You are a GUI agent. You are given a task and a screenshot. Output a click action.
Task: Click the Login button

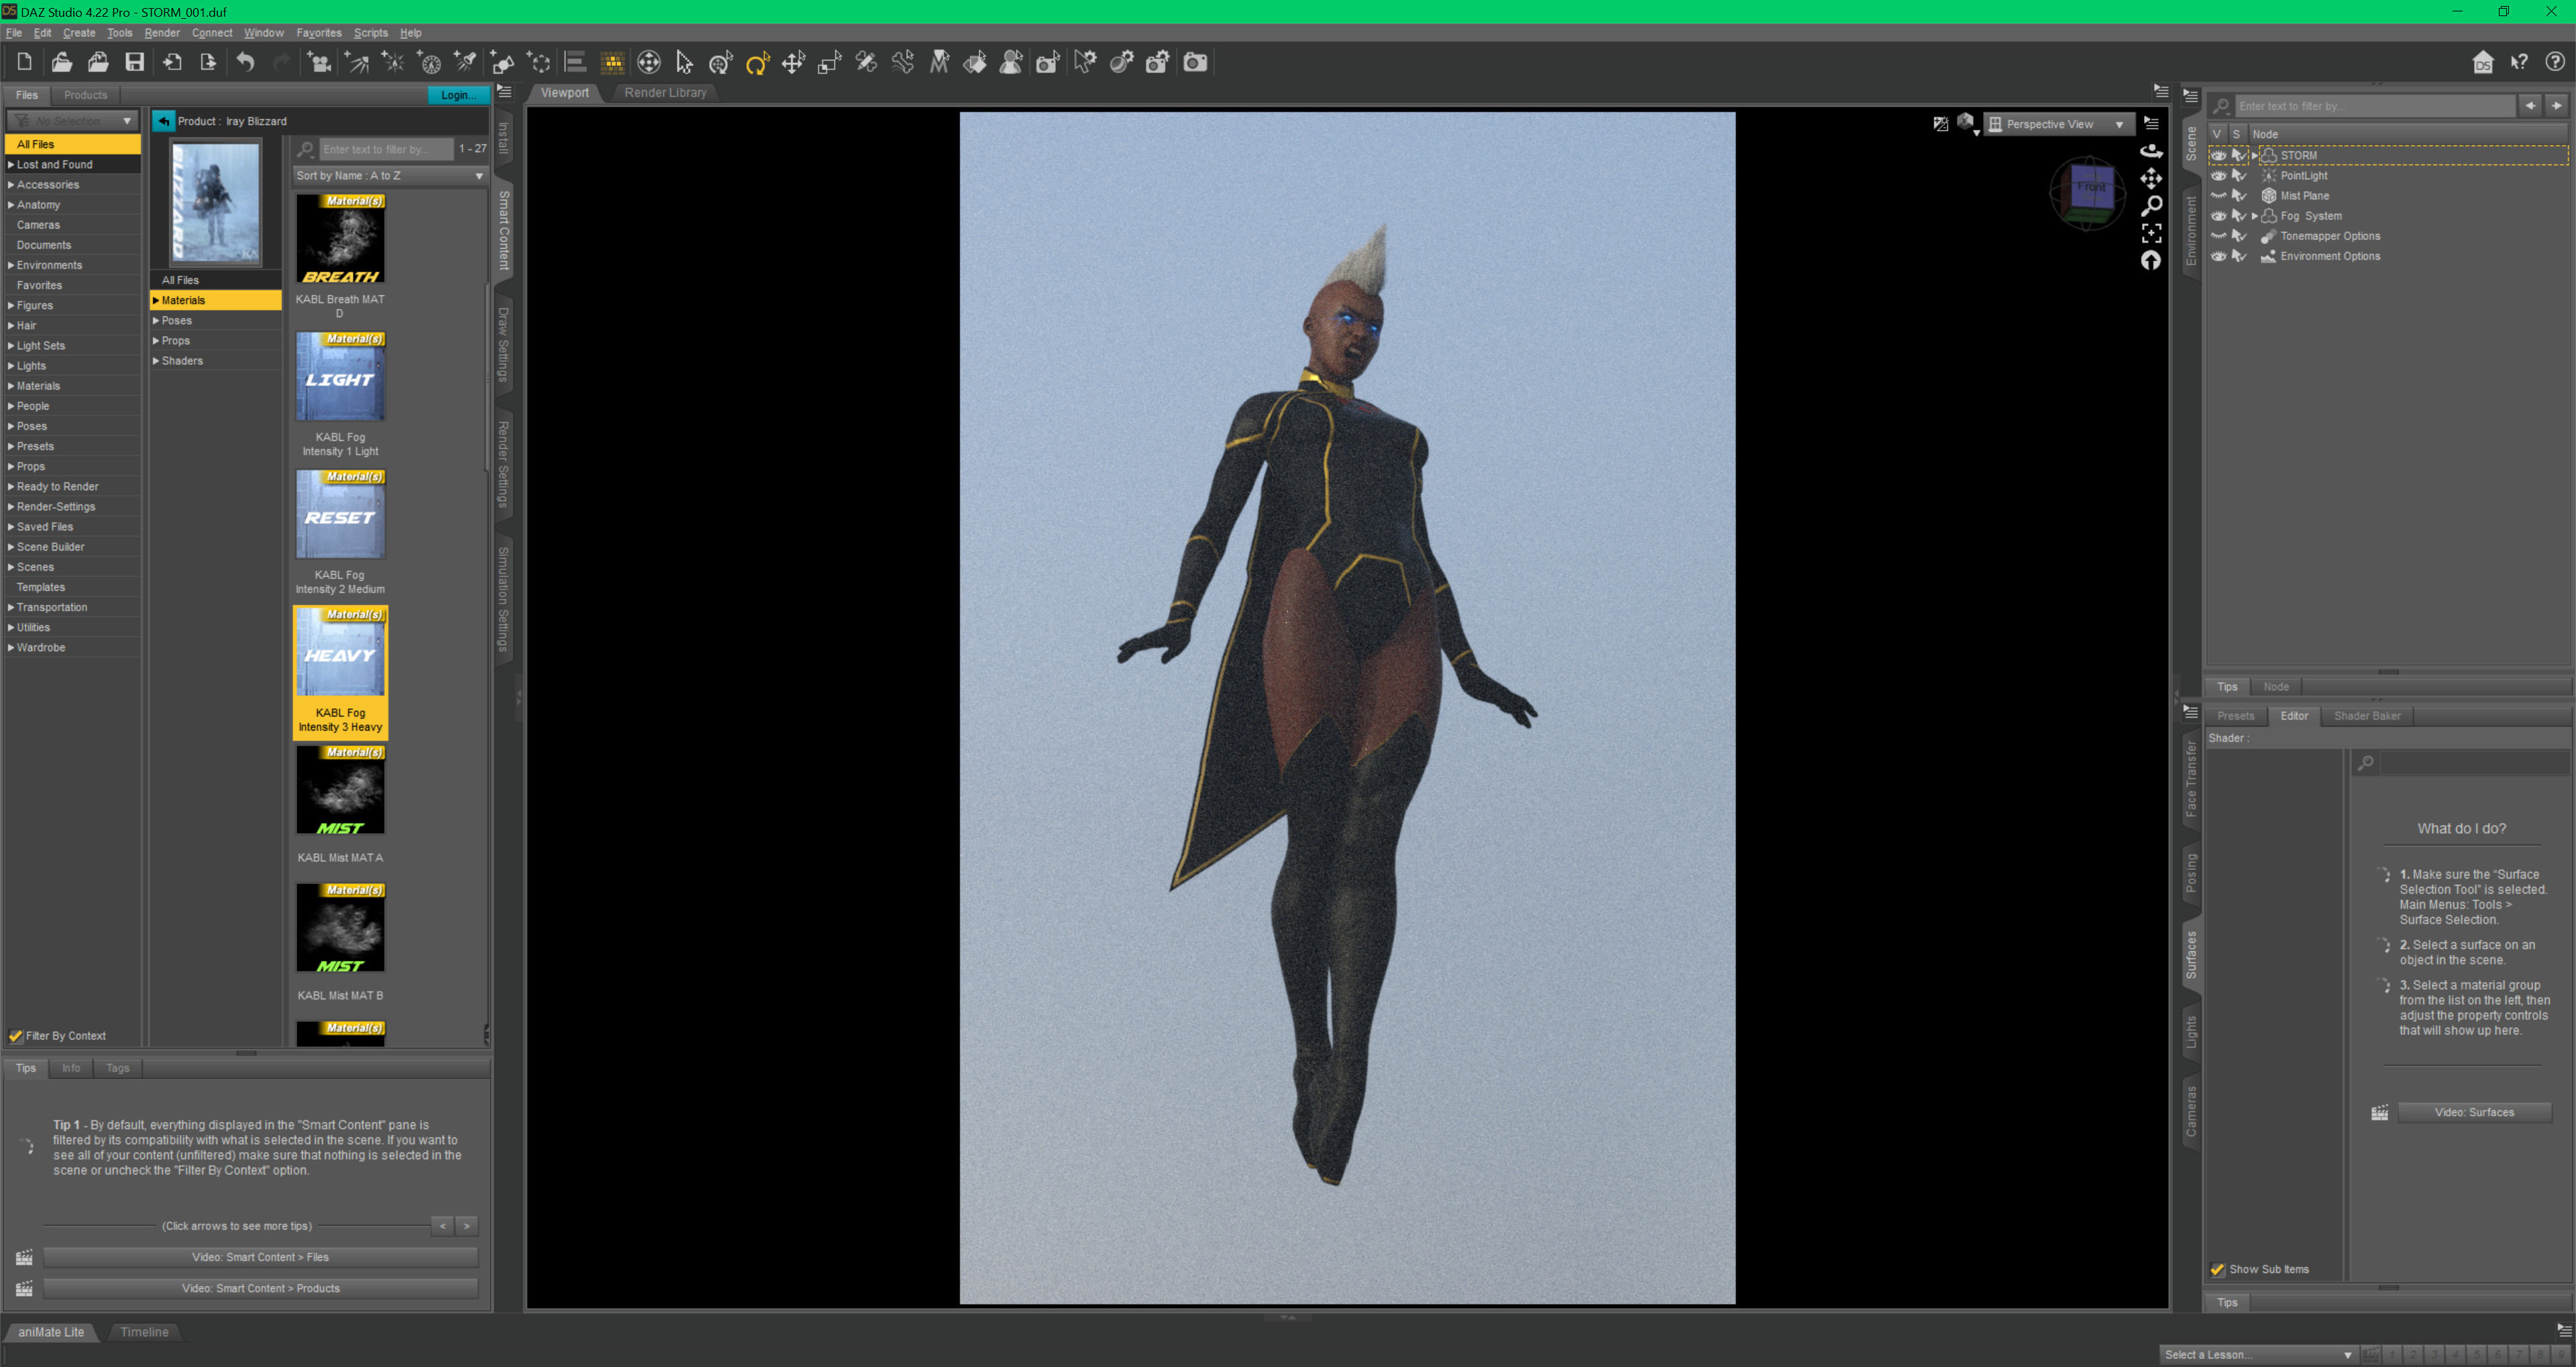[459, 95]
